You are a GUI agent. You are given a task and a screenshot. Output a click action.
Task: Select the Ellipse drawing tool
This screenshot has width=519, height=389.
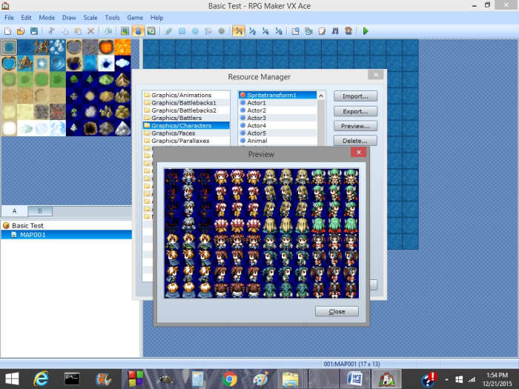point(195,31)
